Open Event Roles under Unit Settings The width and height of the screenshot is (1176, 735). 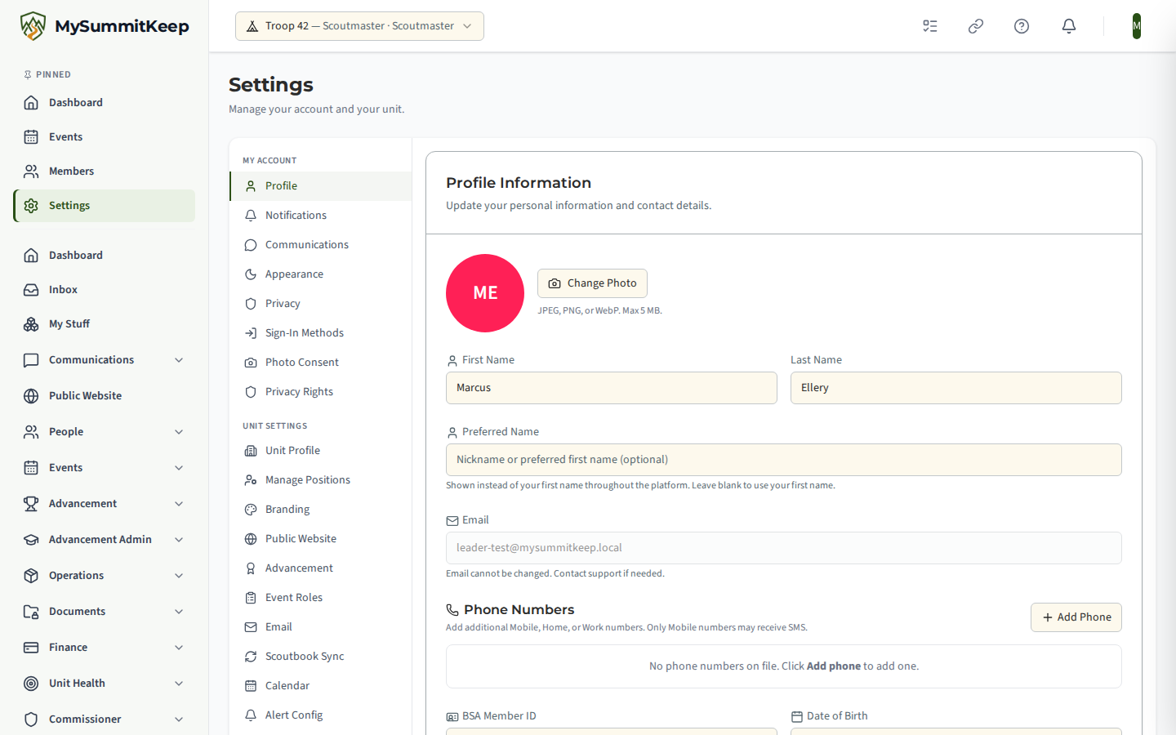coord(320,598)
